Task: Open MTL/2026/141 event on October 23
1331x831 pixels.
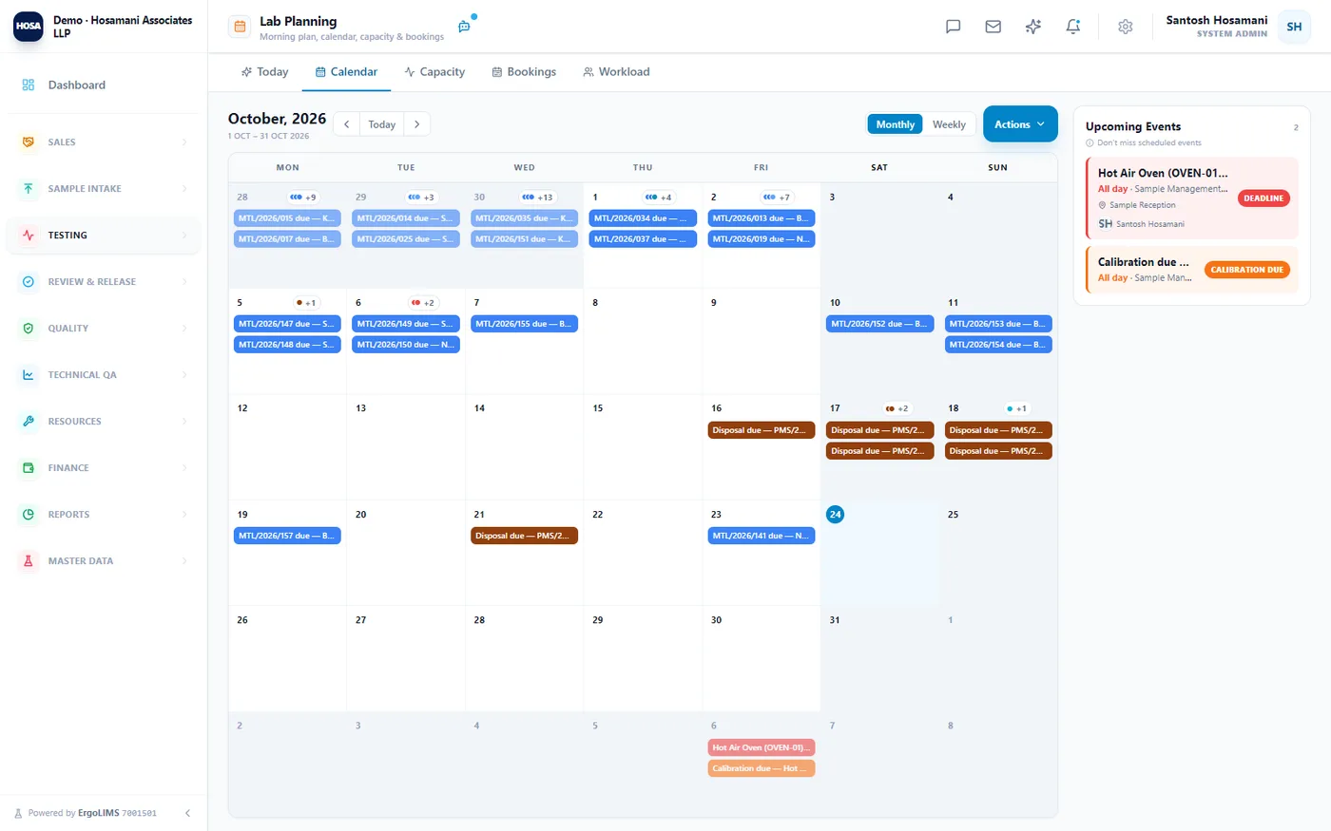Action: [761, 536]
